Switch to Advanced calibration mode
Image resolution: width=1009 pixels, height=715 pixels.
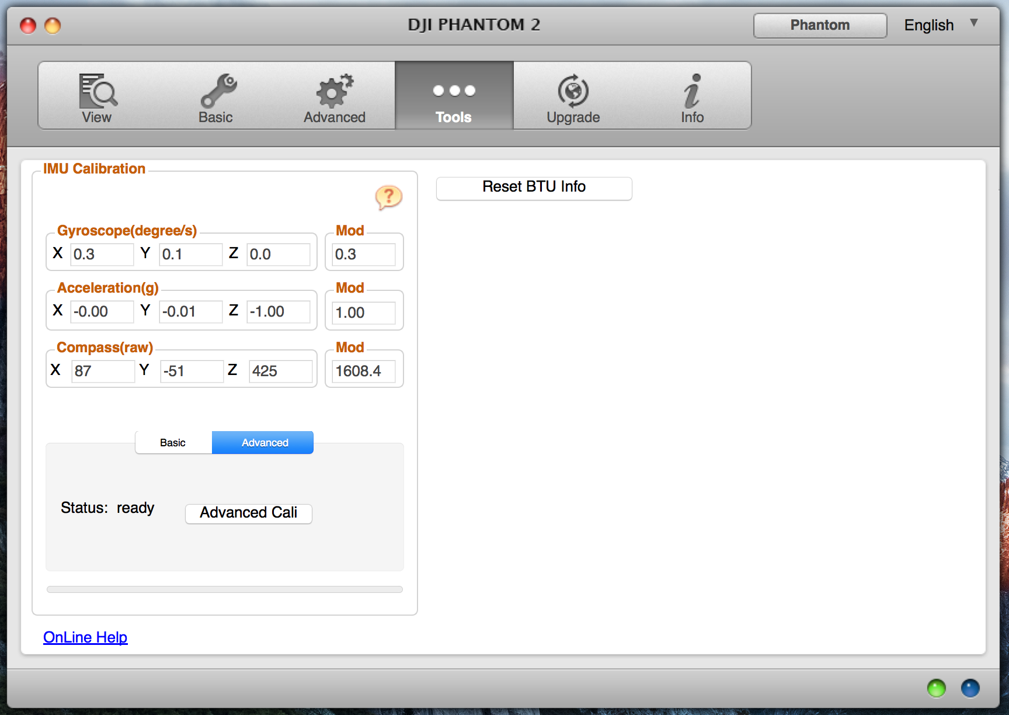pos(263,442)
